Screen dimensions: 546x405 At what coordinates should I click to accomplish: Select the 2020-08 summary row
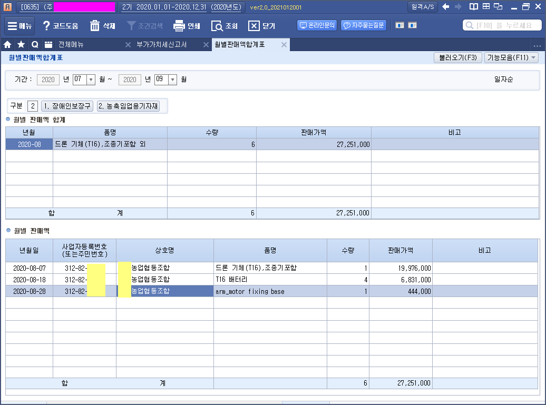(272, 144)
